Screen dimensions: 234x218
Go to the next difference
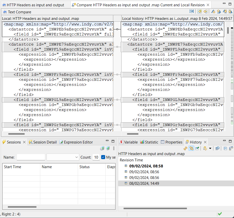[213, 11]
